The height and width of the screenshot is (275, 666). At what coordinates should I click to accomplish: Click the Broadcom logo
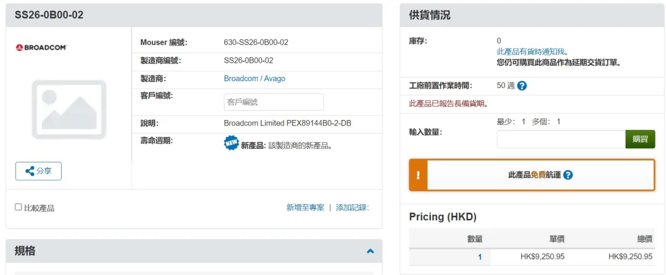click(x=41, y=47)
